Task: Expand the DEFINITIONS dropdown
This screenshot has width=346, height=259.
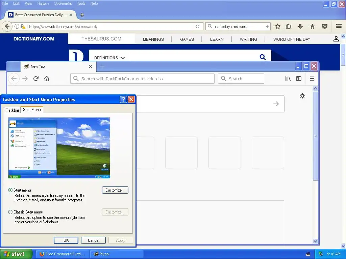Action: (x=109, y=58)
